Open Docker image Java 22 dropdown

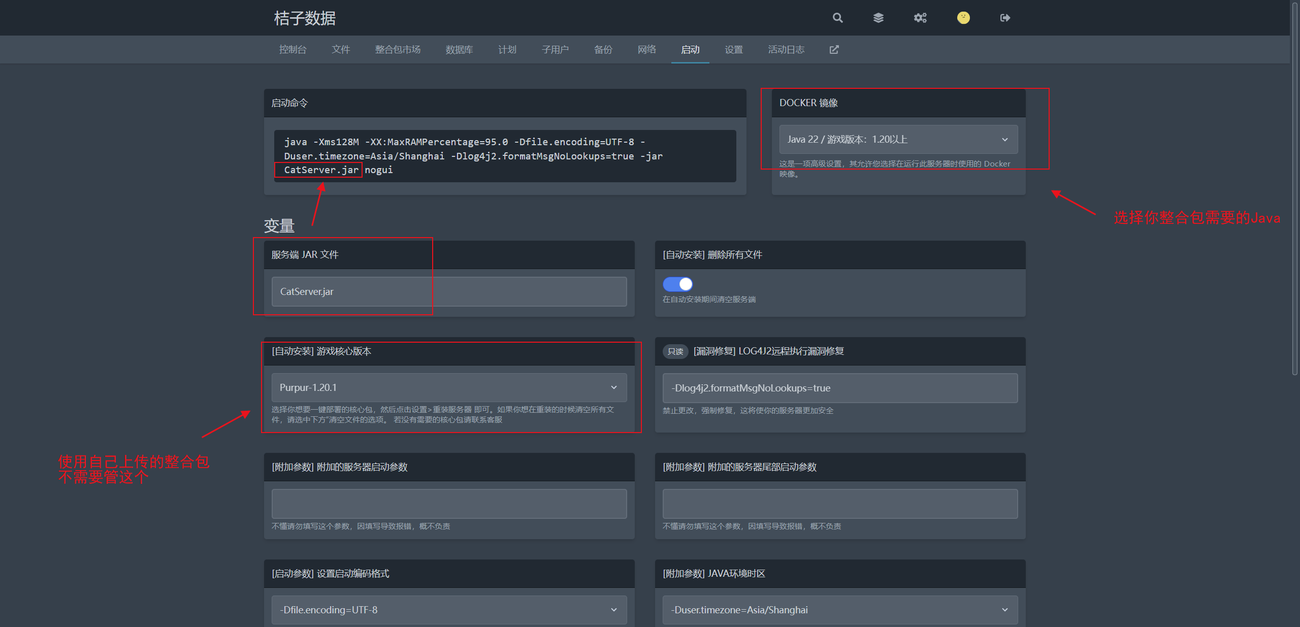click(898, 139)
